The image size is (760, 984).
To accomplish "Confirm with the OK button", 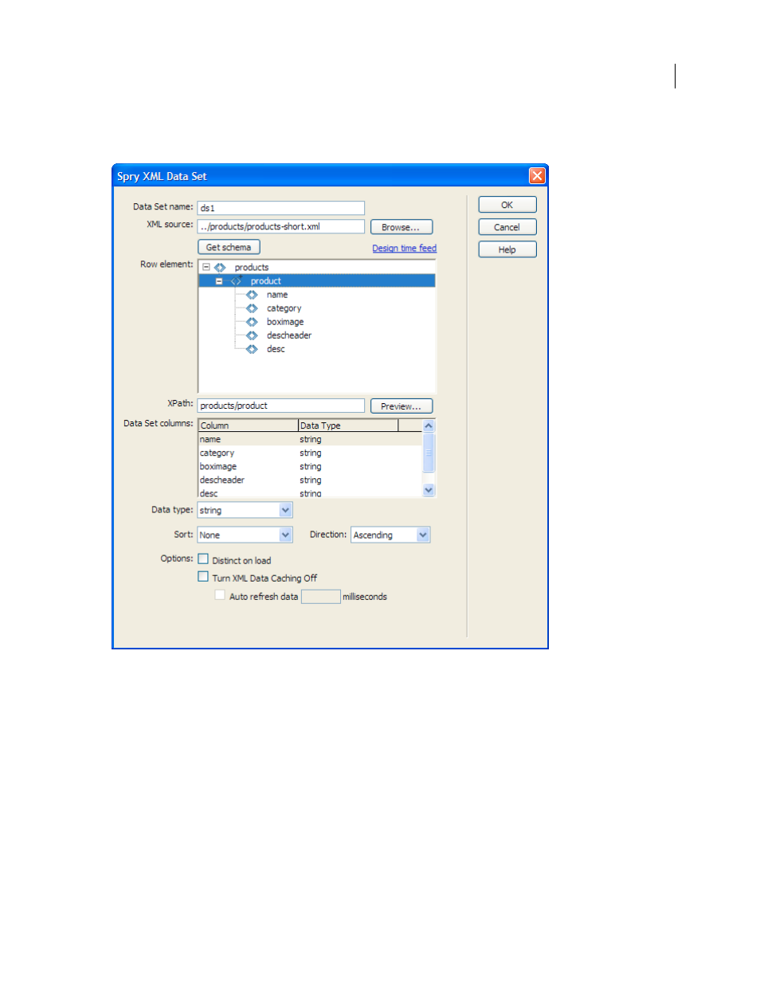I will click(507, 205).
